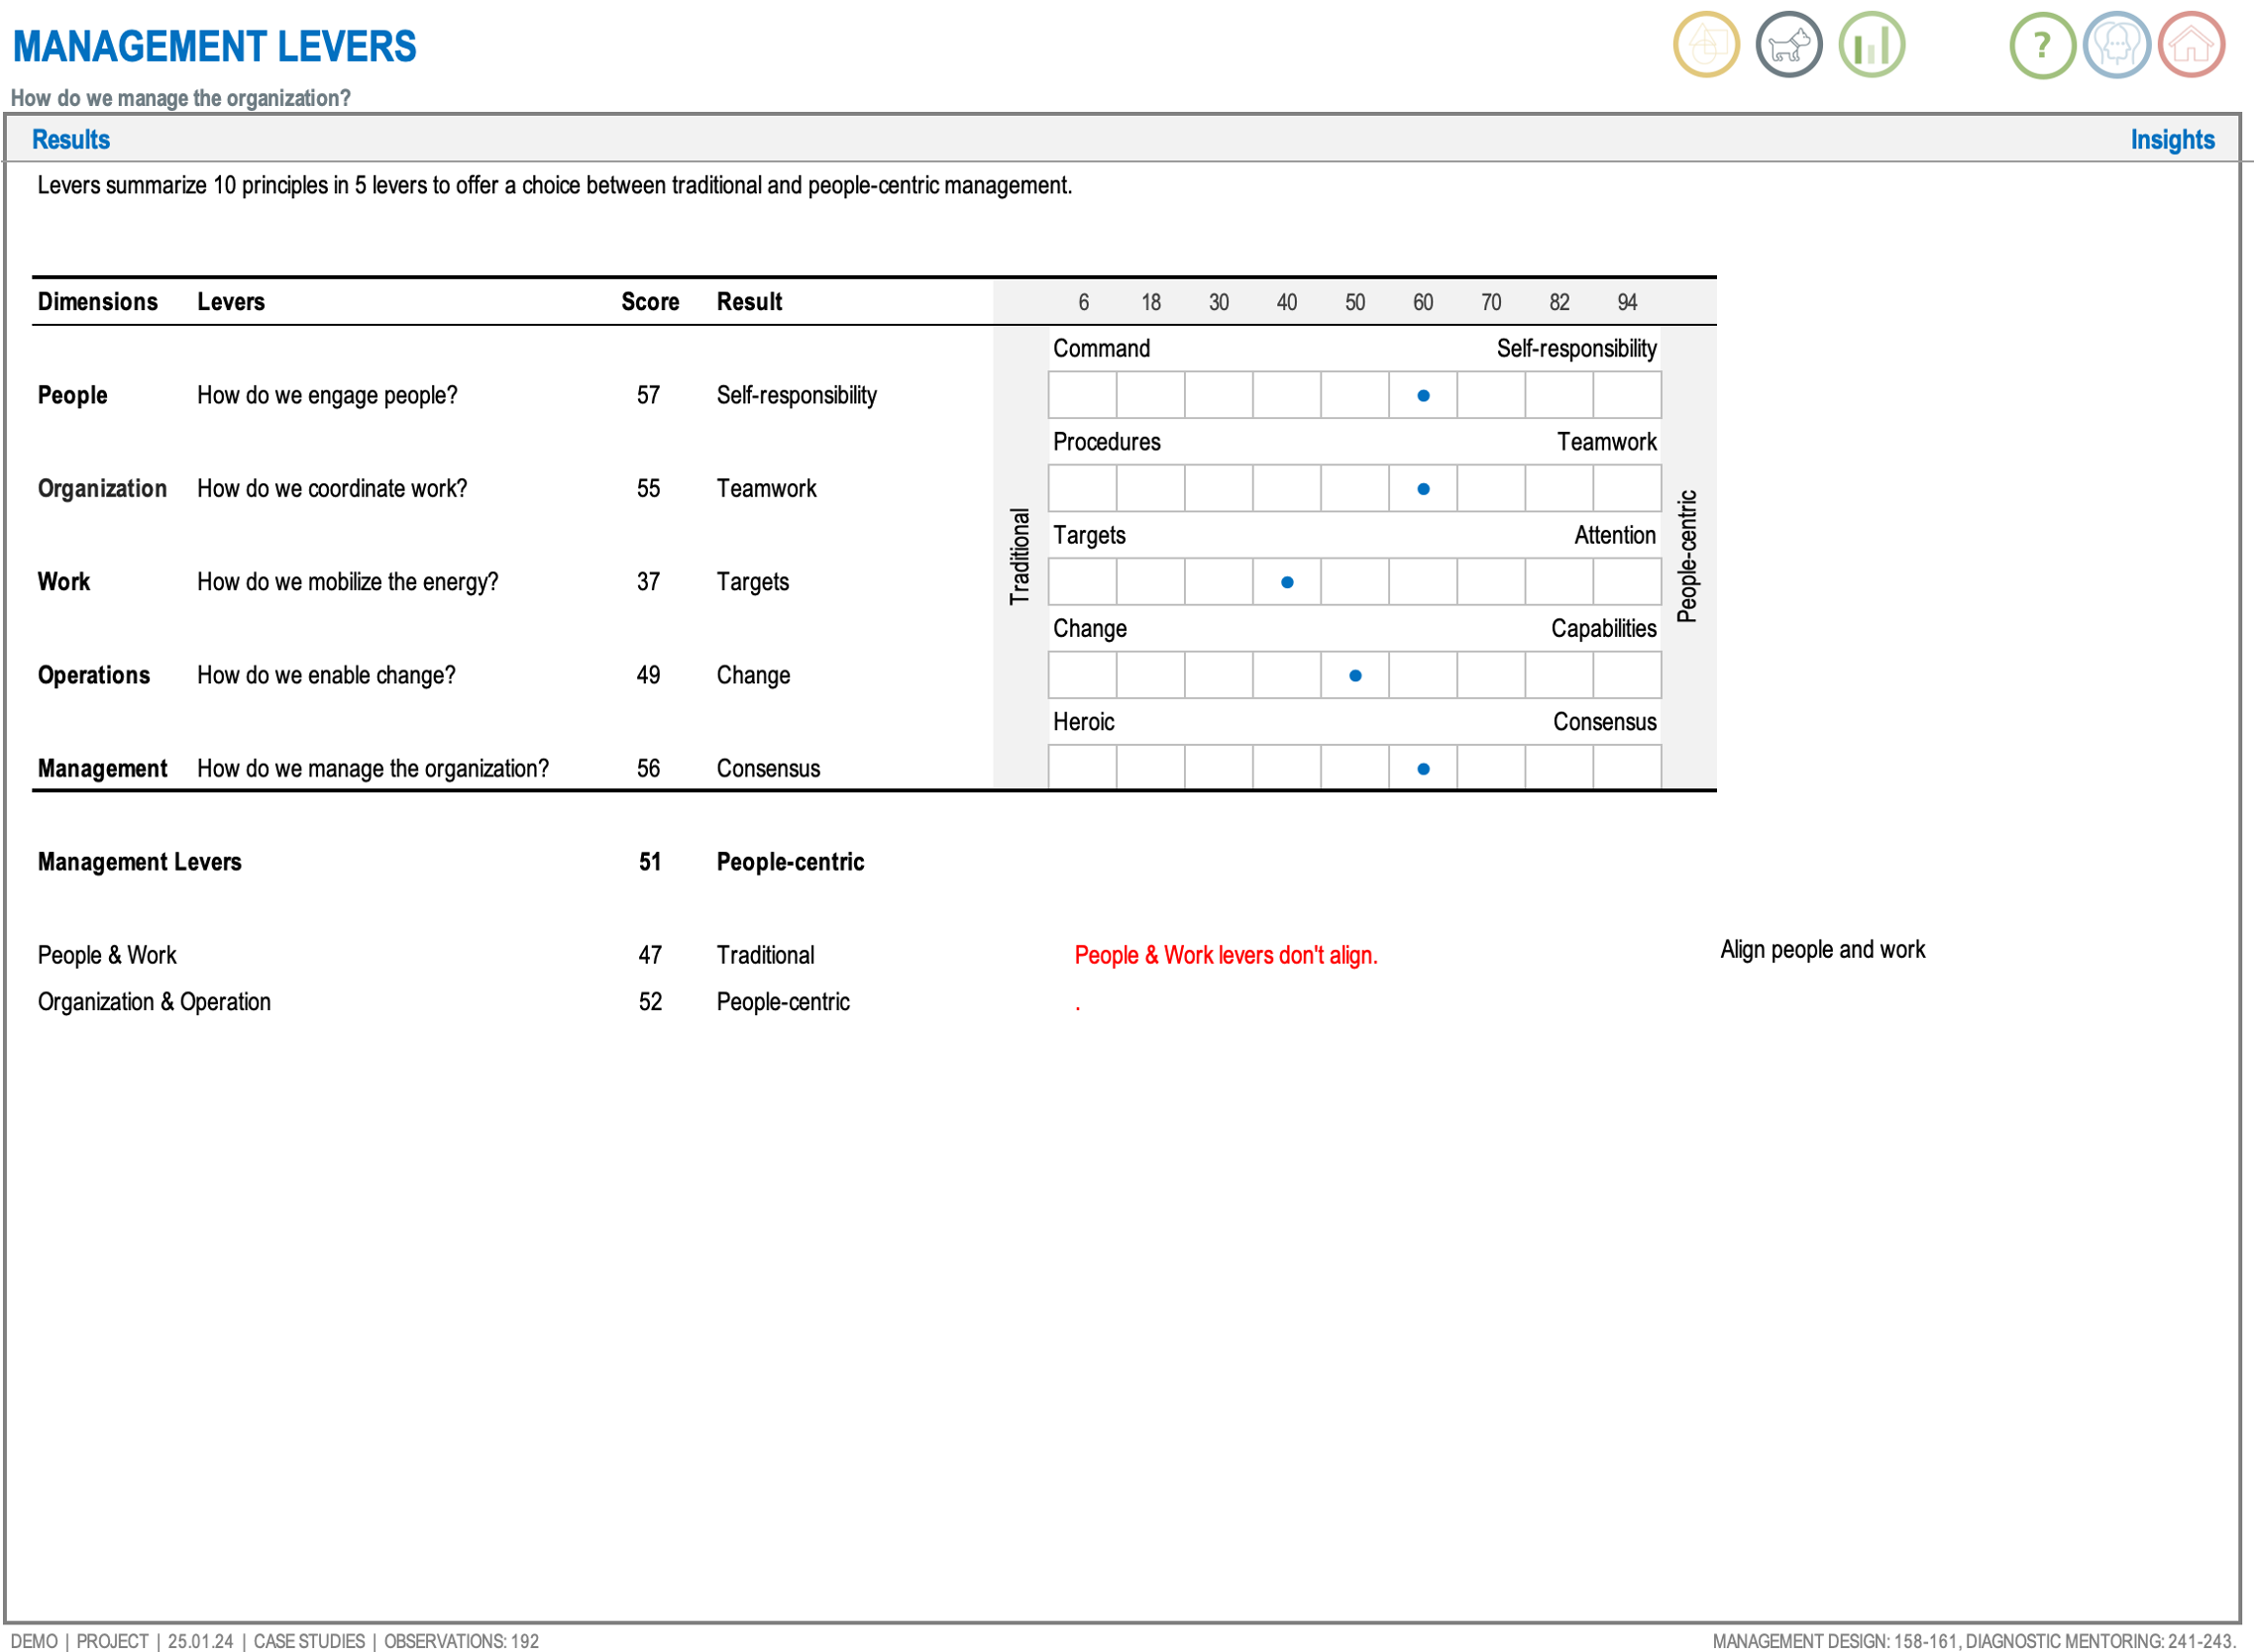2255x1652 pixels.
Task: Select 'How do we coordinate work?' text
Action: pos(332,489)
